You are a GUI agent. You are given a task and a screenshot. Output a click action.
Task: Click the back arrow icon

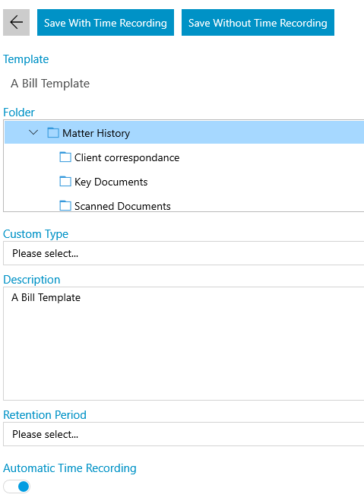(x=17, y=23)
